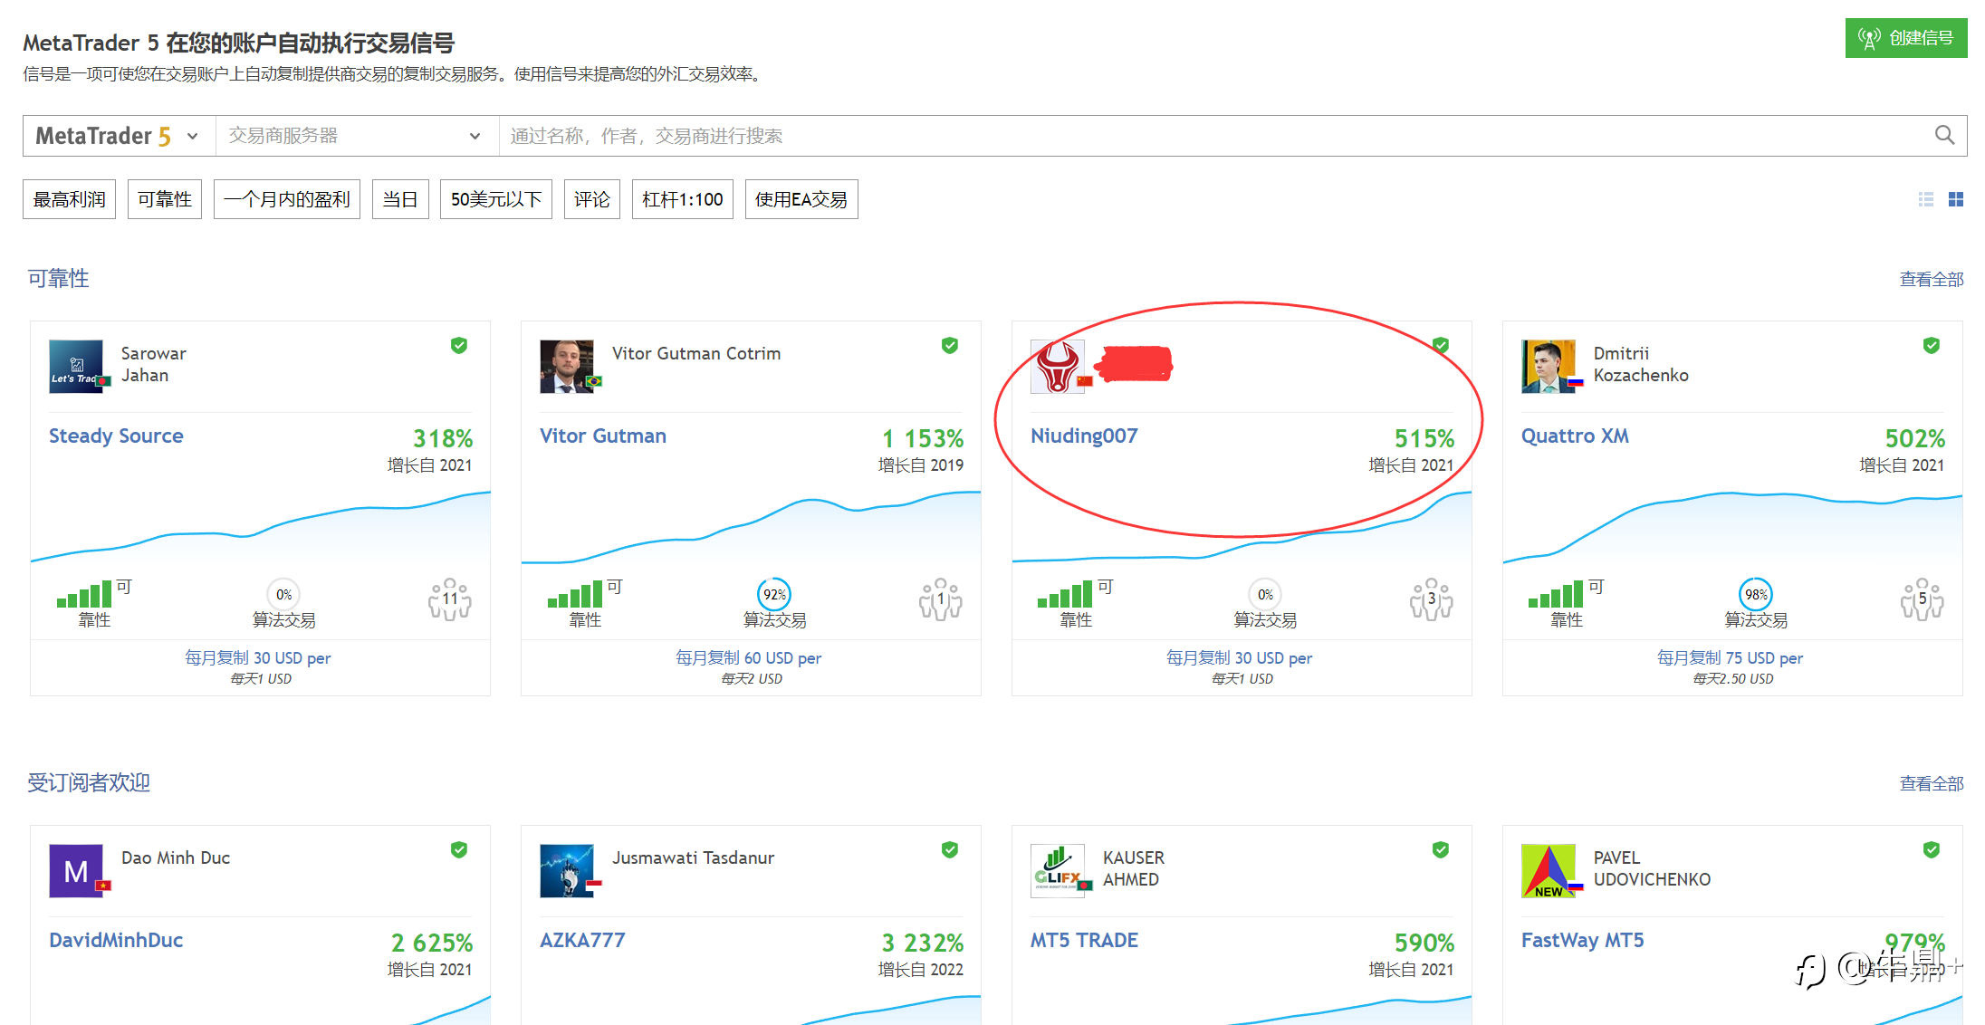The image size is (1985, 1025).
Task: Click Sarowar Jahan avatar image
Action: pos(76,366)
